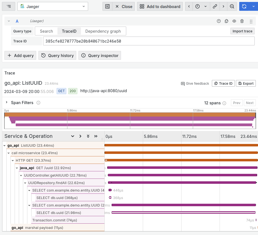Delete query A trash icon
The image size is (258, 235).
click(242, 21)
